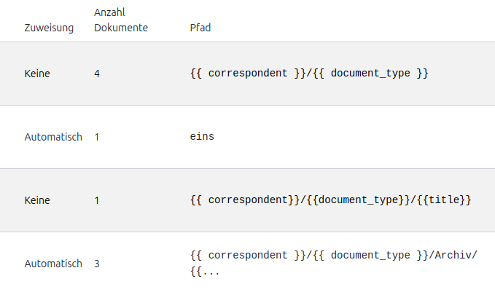This screenshot has width=495, height=292.
Task: Click the path ending in {{title}}
Action: point(331,200)
